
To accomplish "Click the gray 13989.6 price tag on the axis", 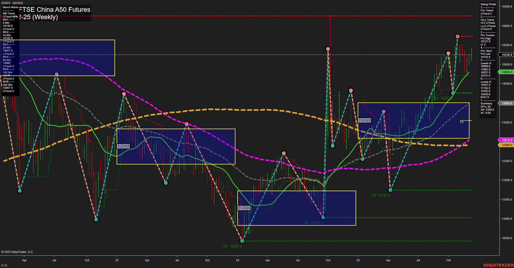I will pyautogui.click(x=506, y=103).
